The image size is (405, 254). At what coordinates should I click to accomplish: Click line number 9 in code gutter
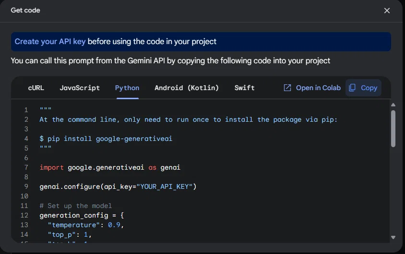click(x=26, y=187)
